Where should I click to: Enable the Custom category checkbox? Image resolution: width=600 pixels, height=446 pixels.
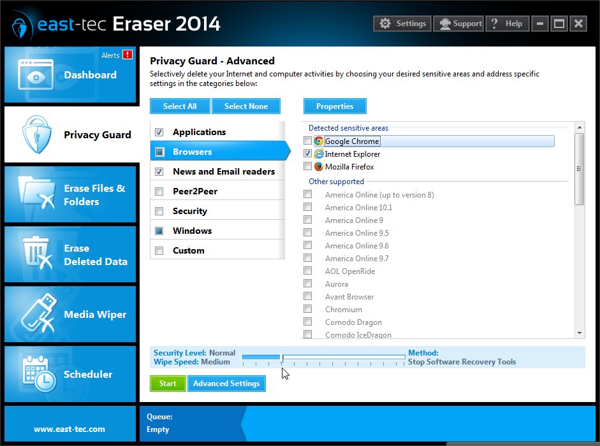click(x=159, y=250)
